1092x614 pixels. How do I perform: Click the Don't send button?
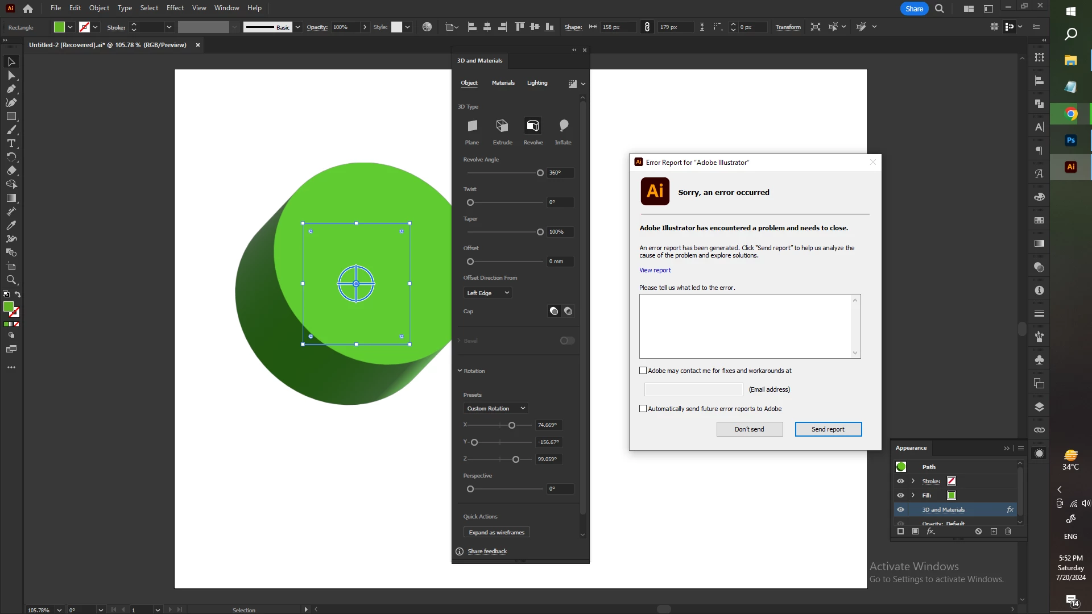point(749,429)
